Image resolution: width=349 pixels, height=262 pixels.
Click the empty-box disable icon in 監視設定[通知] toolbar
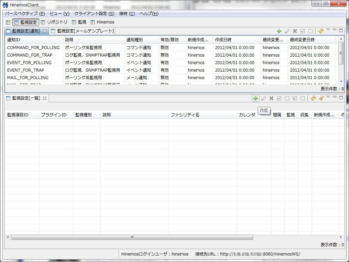(310, 31)
